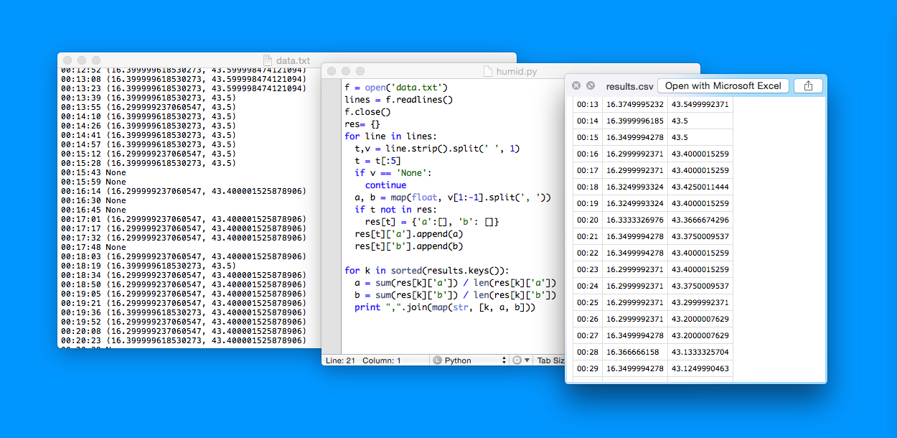Image resolution: width=897 pixels, height=438 pixels.
Task: Open the Python language dropdown
Action: [470, 360]
